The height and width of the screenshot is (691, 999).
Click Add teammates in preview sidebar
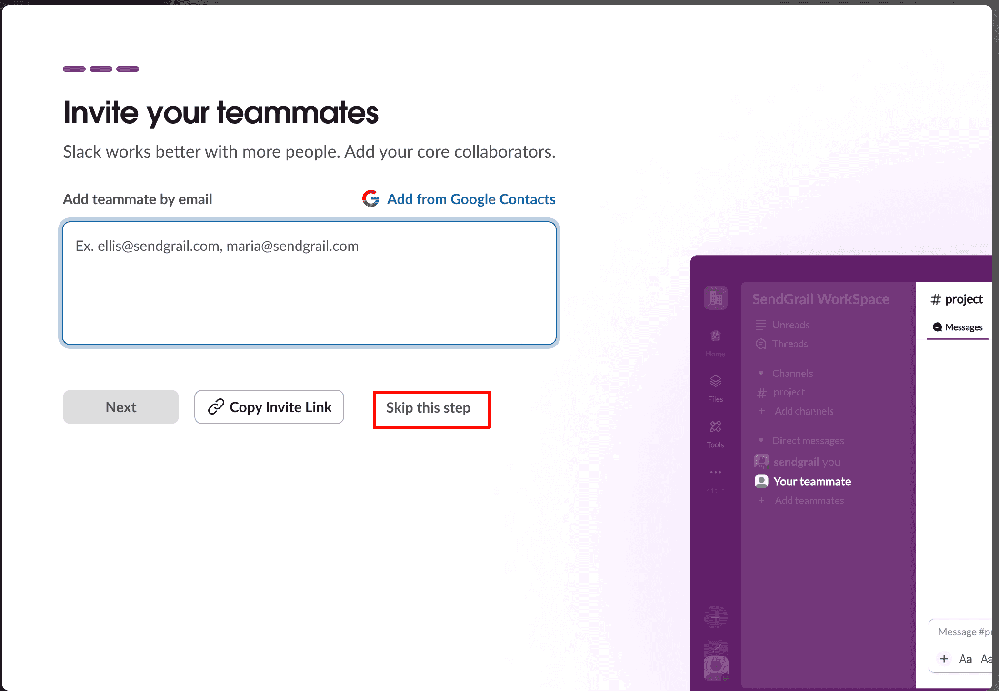800,500
